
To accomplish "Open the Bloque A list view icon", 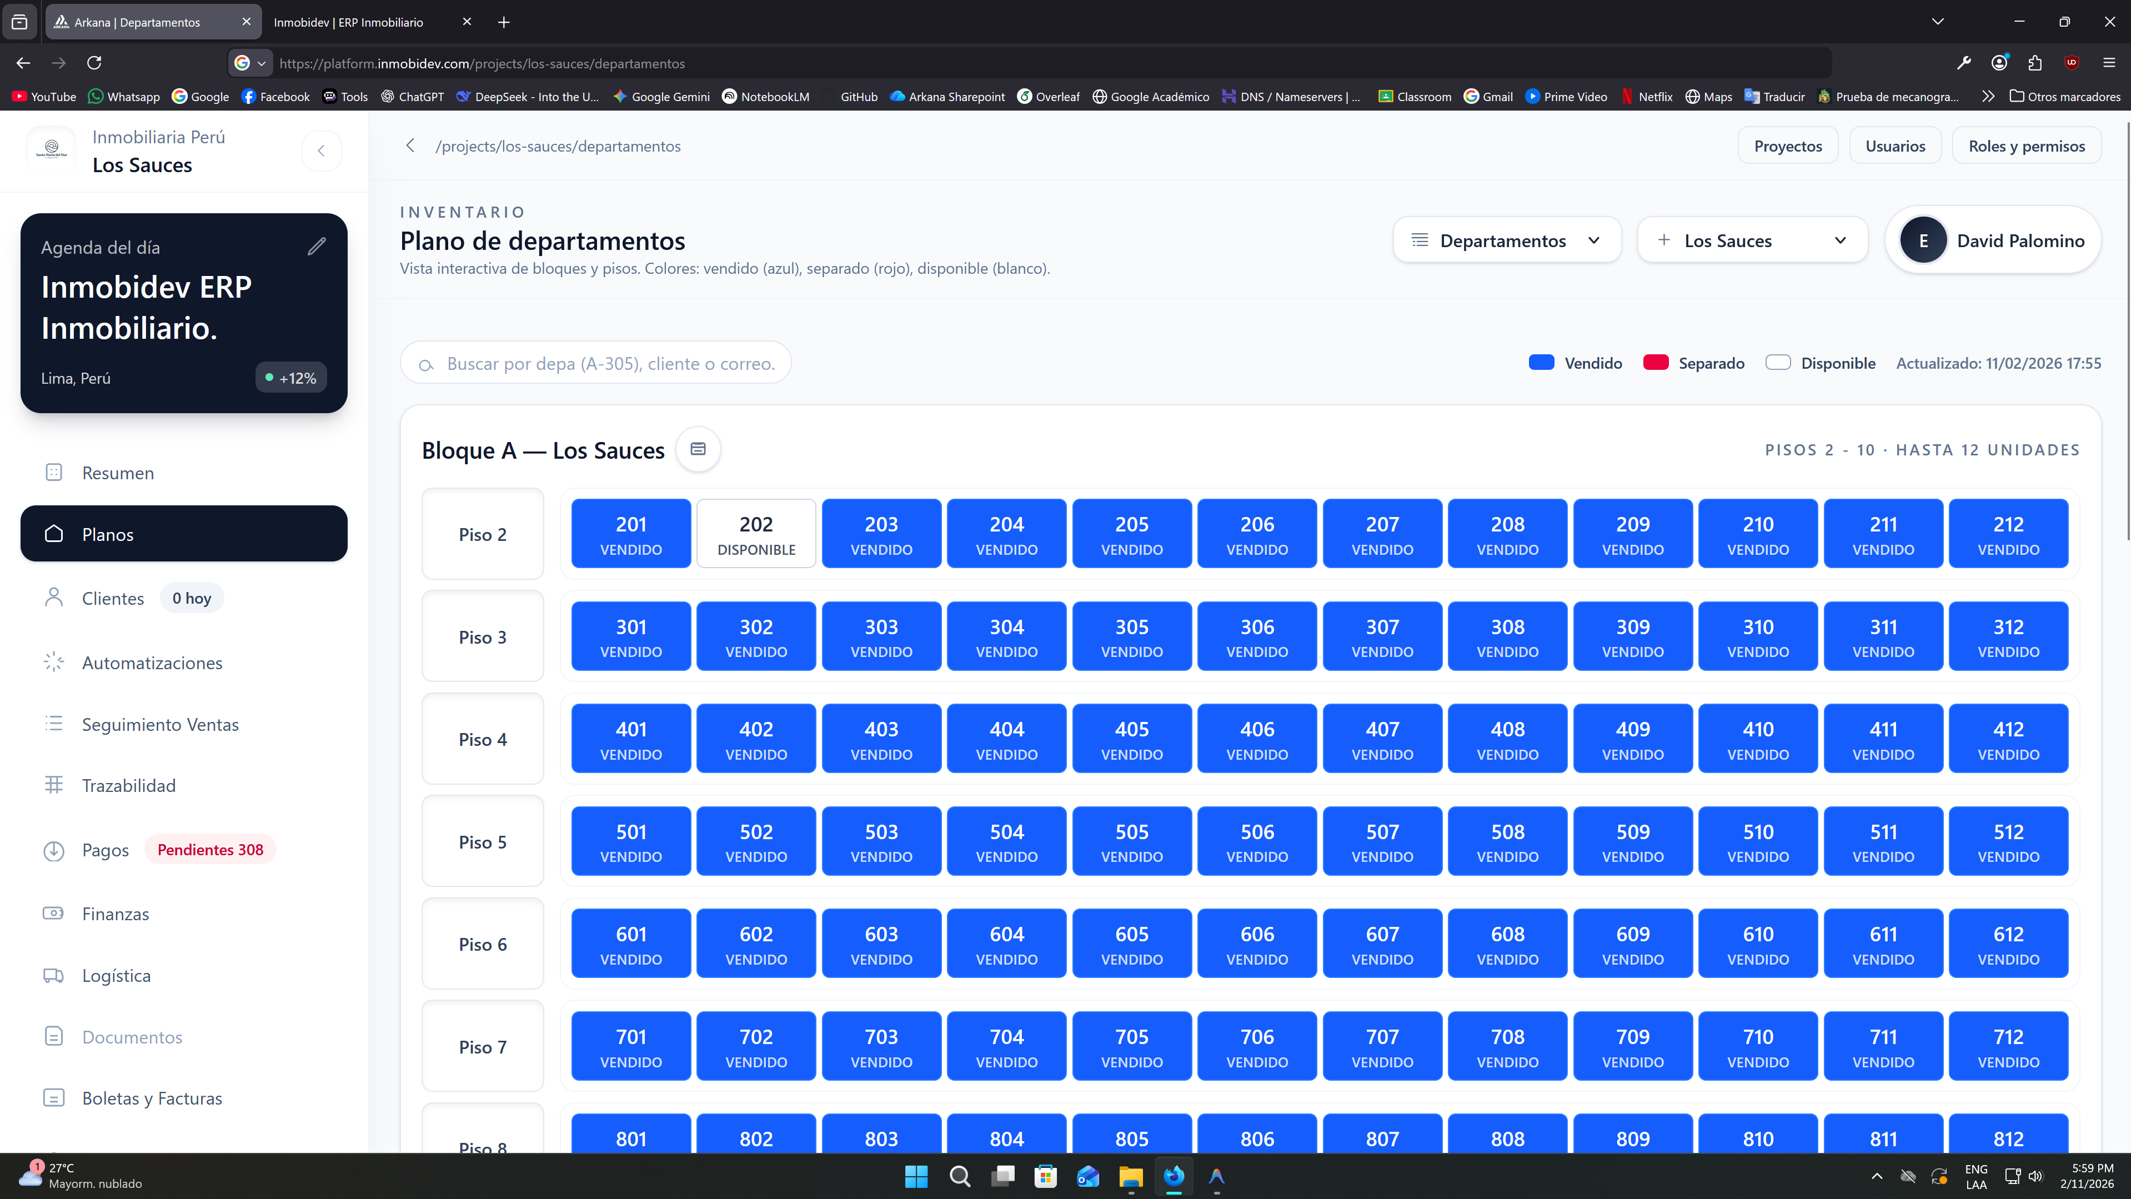I will (x=698, y=449).
